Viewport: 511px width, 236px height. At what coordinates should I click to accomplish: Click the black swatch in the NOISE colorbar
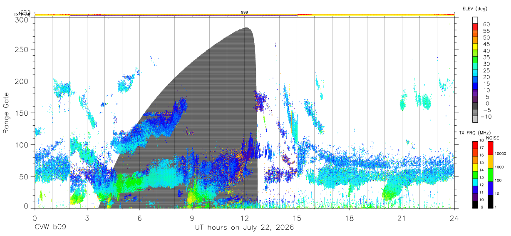[x=490, y=201]
